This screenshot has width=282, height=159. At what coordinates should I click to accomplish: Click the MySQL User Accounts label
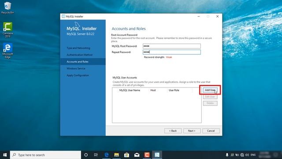[125, 78]
